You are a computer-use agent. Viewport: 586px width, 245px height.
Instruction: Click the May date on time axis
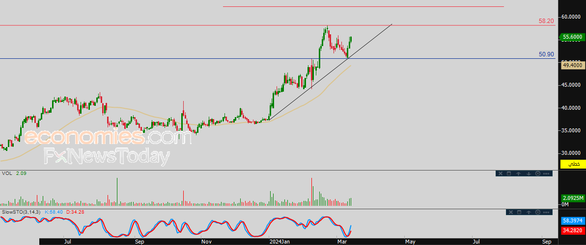click(x=410, y=242)
